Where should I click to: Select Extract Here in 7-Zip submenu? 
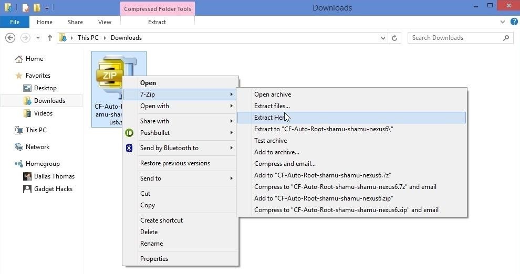coord(351,118)
